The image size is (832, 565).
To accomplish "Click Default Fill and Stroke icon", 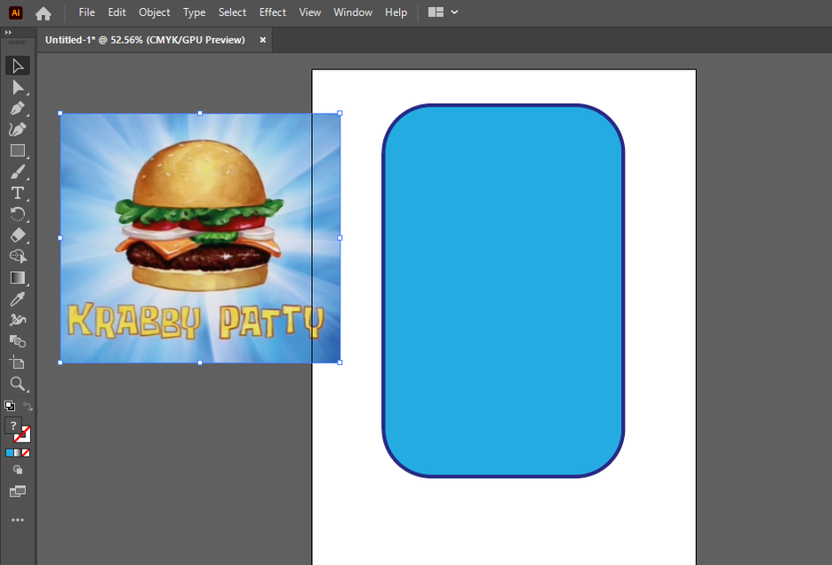I will point(10,406).
